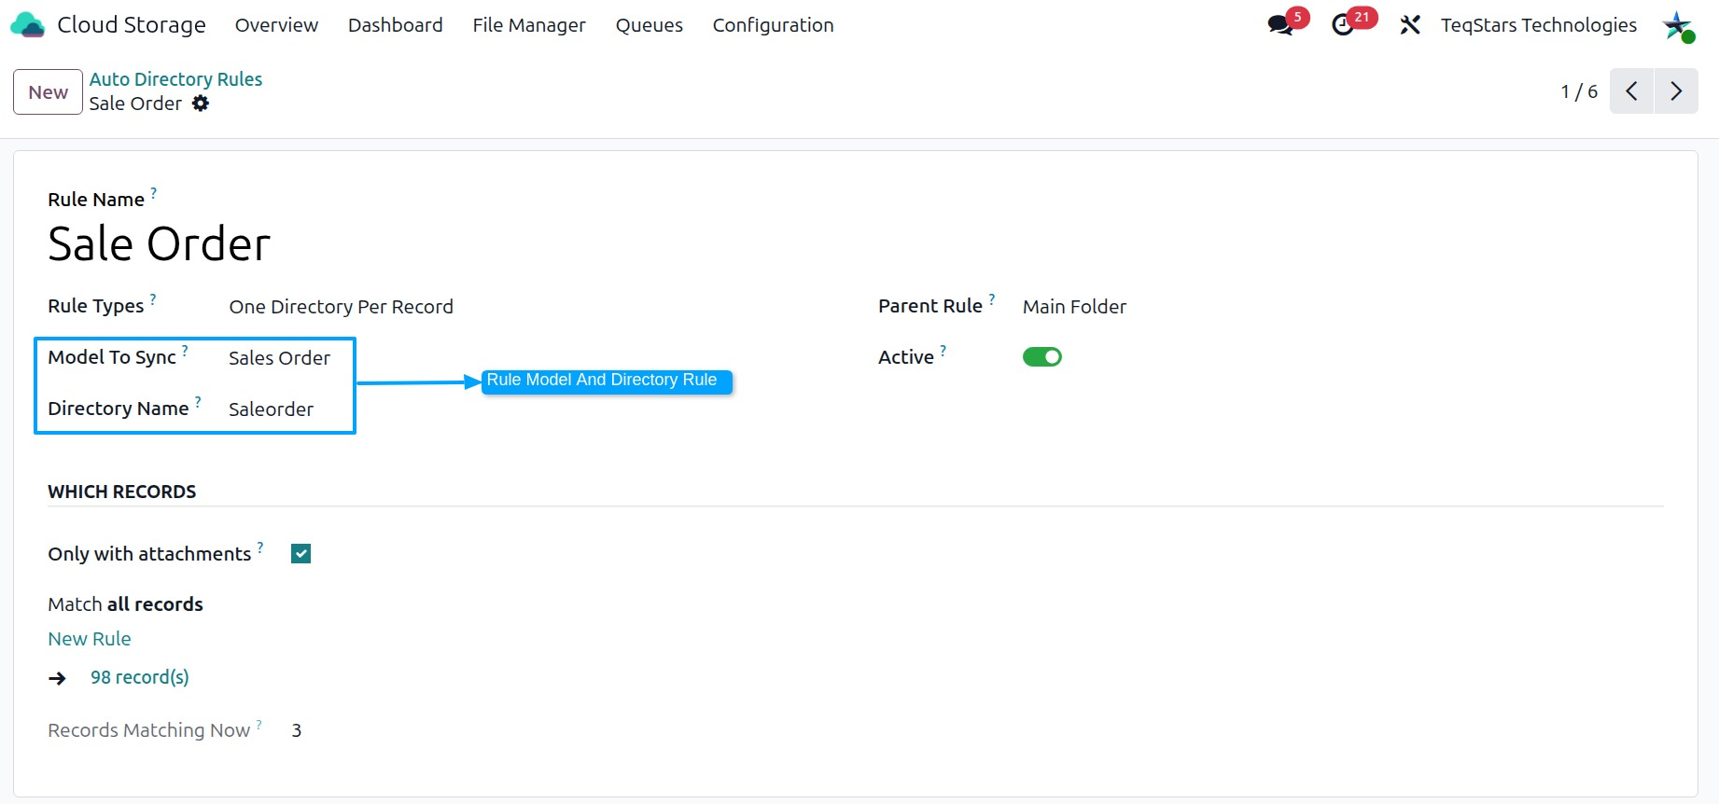The height and width of the screenshot is (804, 1719).
Task: Click the 1 / 6 pager counter
Action: tap(1579, 91)
